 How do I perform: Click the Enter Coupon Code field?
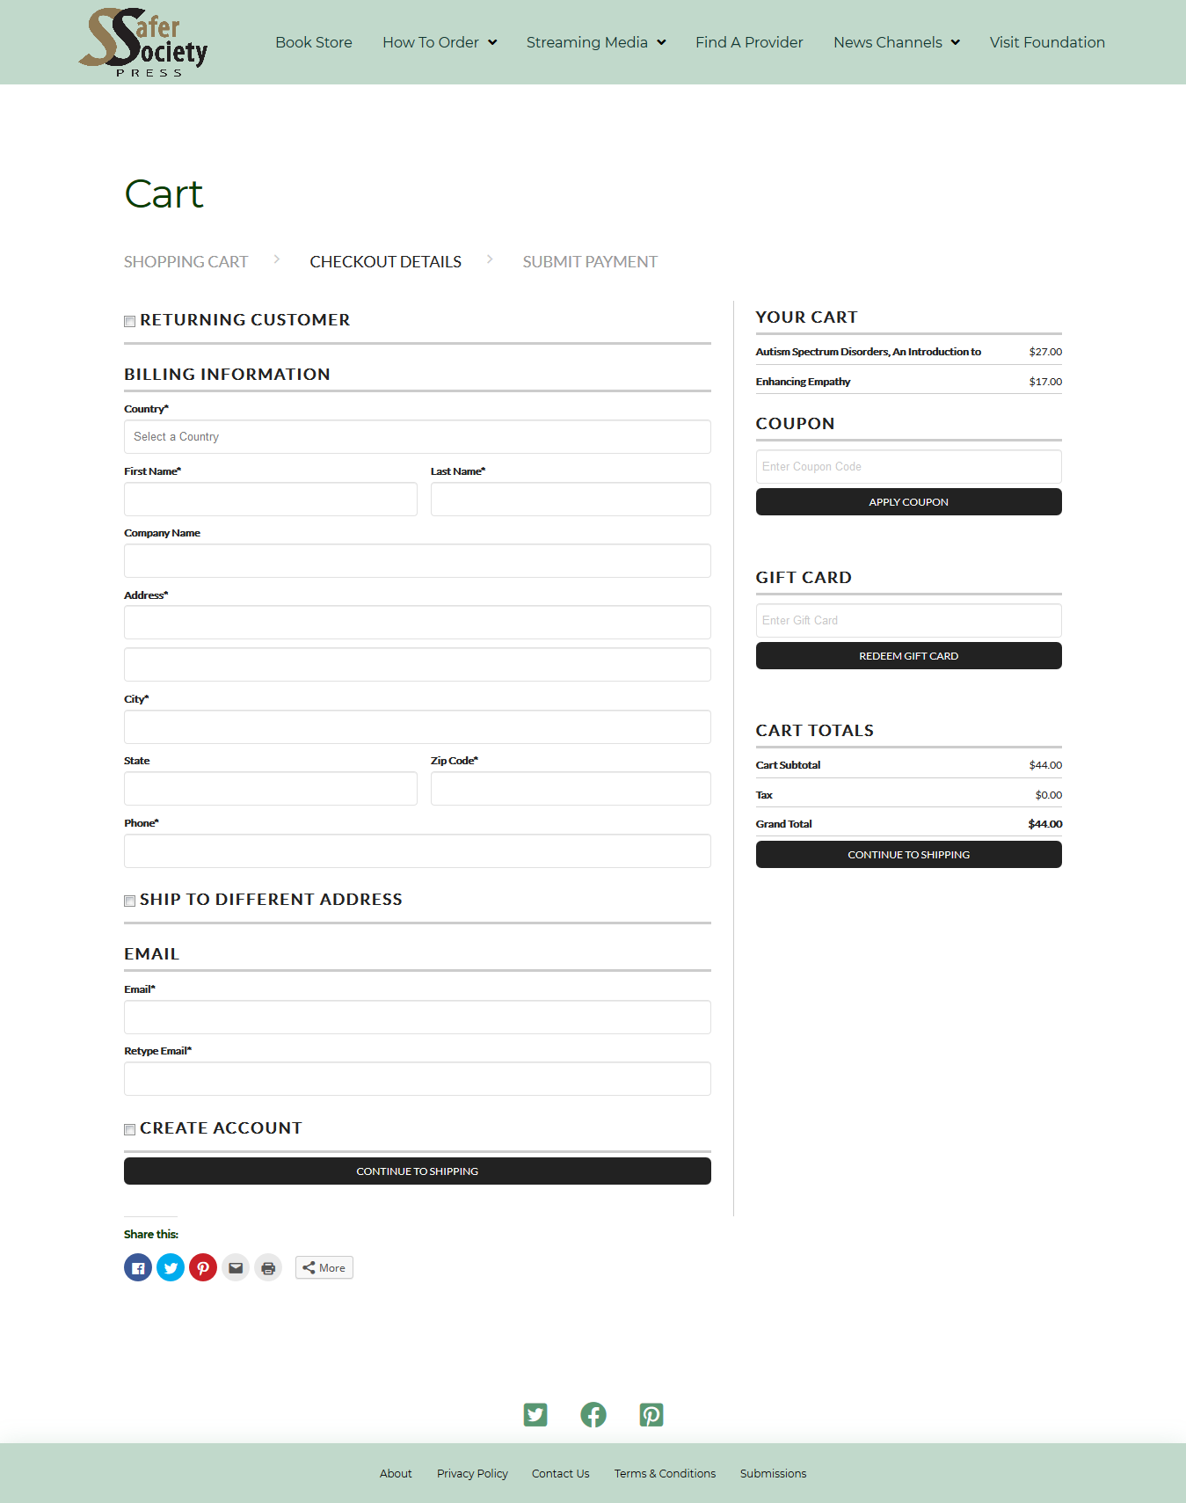908,466
